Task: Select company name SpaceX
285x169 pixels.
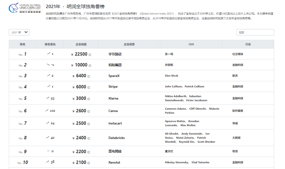Action: (114, 76)
